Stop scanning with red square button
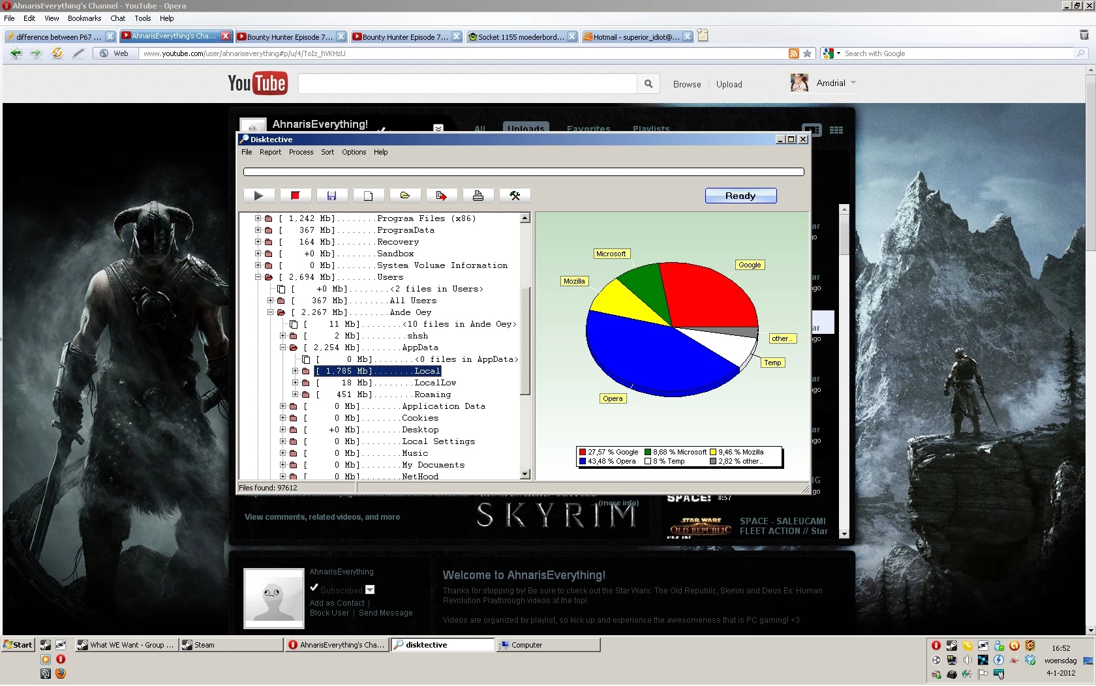 (x=295, y=196)
